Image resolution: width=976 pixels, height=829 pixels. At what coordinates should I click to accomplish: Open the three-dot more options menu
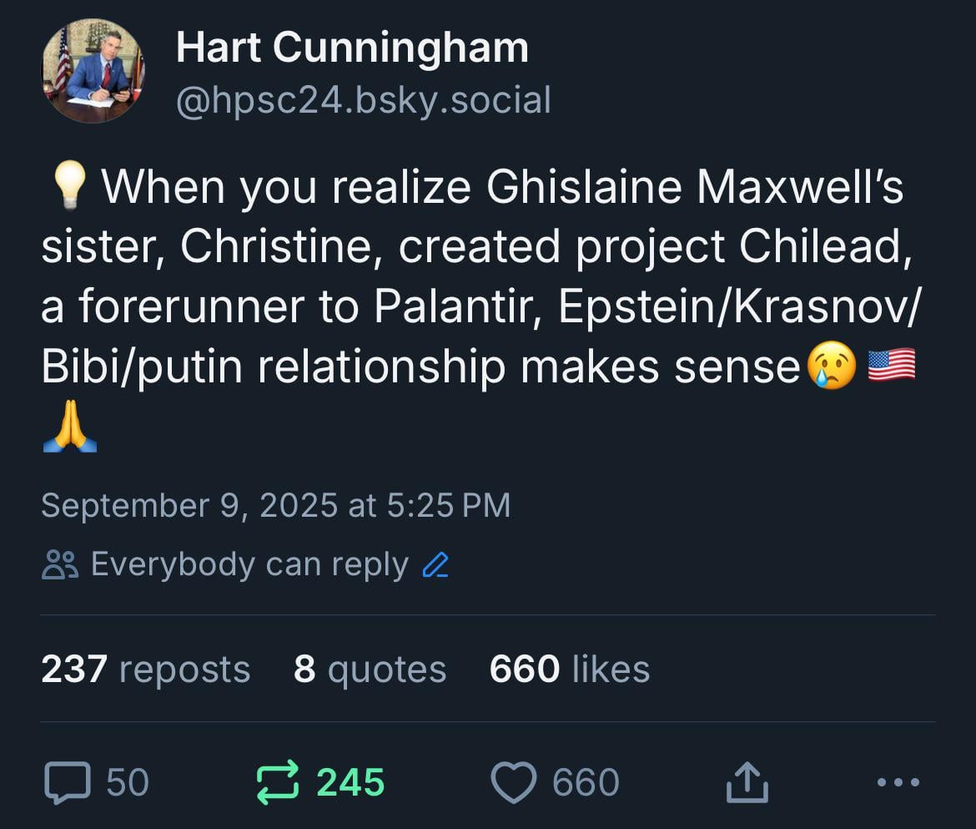coord(898,782)
